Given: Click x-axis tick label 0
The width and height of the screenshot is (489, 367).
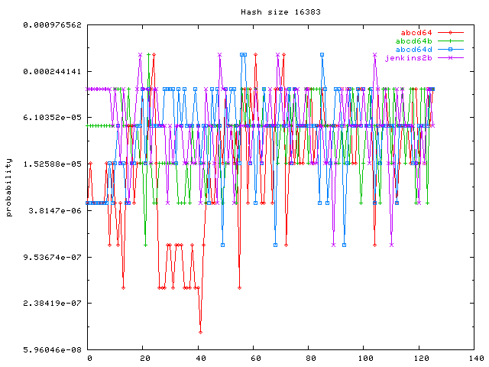Looking at the screenshot, I should coord(90,359).
